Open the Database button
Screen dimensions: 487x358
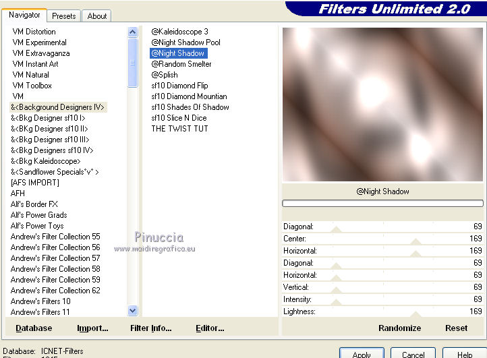[34, 328]
